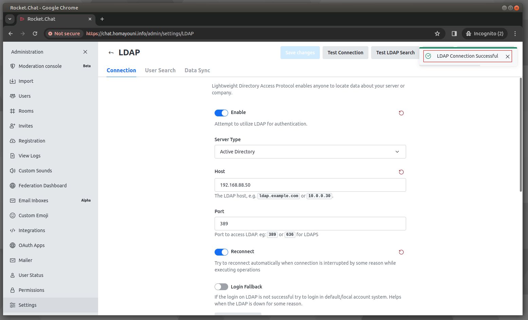Click the Not secure site badge

[x=64, y=34]
